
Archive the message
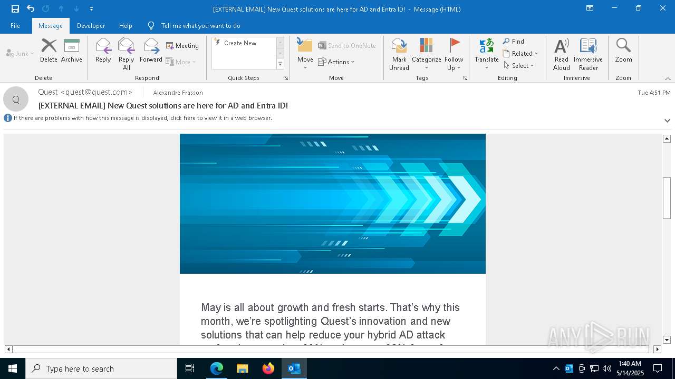tap(72, 51)
